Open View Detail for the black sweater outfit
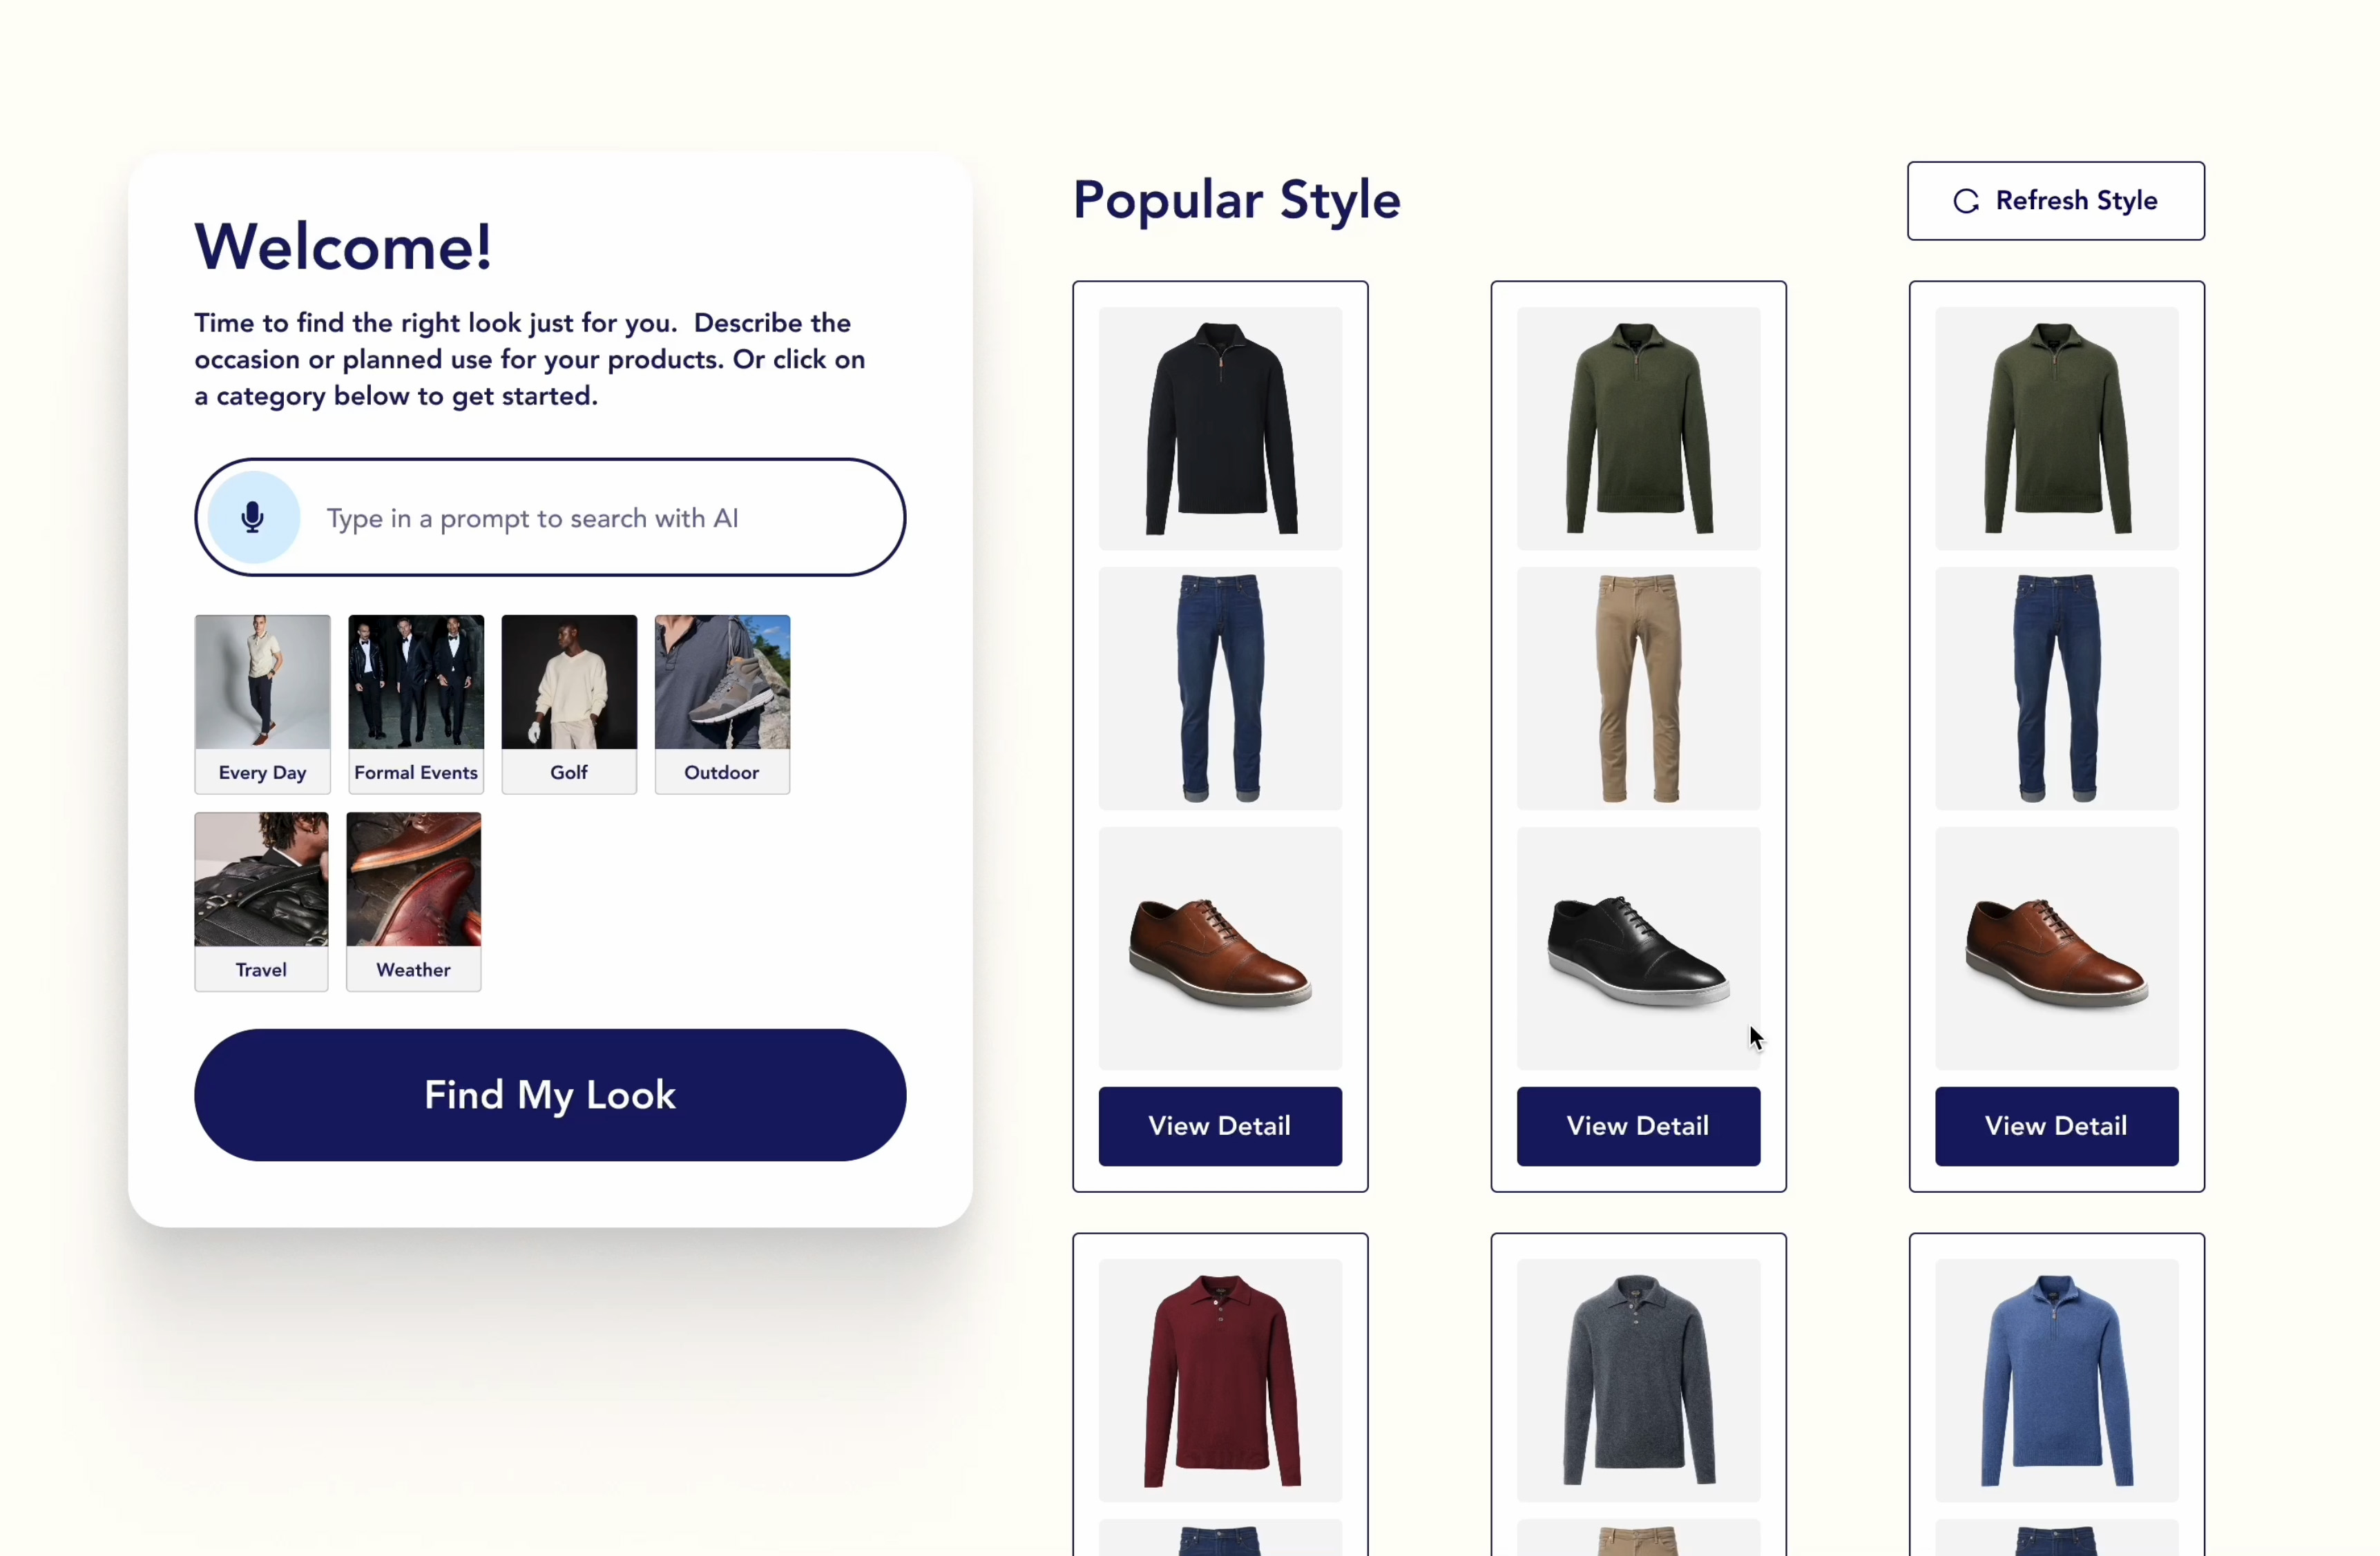Screen dimensions: 2380x1556 click(x=1219, y=1125)
